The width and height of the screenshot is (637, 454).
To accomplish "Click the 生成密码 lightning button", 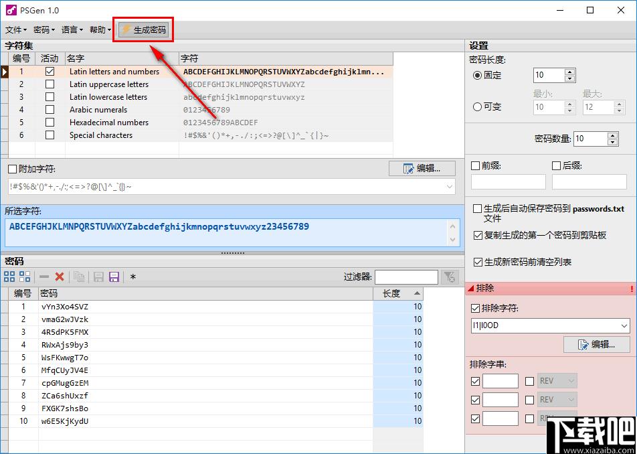I will pos(145,29).
